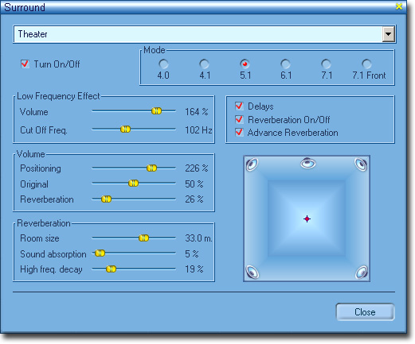Disable the Delays checkbox
The width and height of the screenshot is (415, 344).
point(239,106)
